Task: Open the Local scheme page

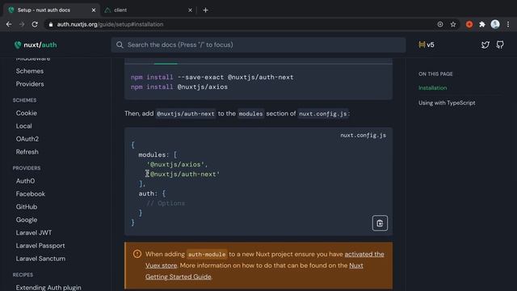Action: pos(23,126)
